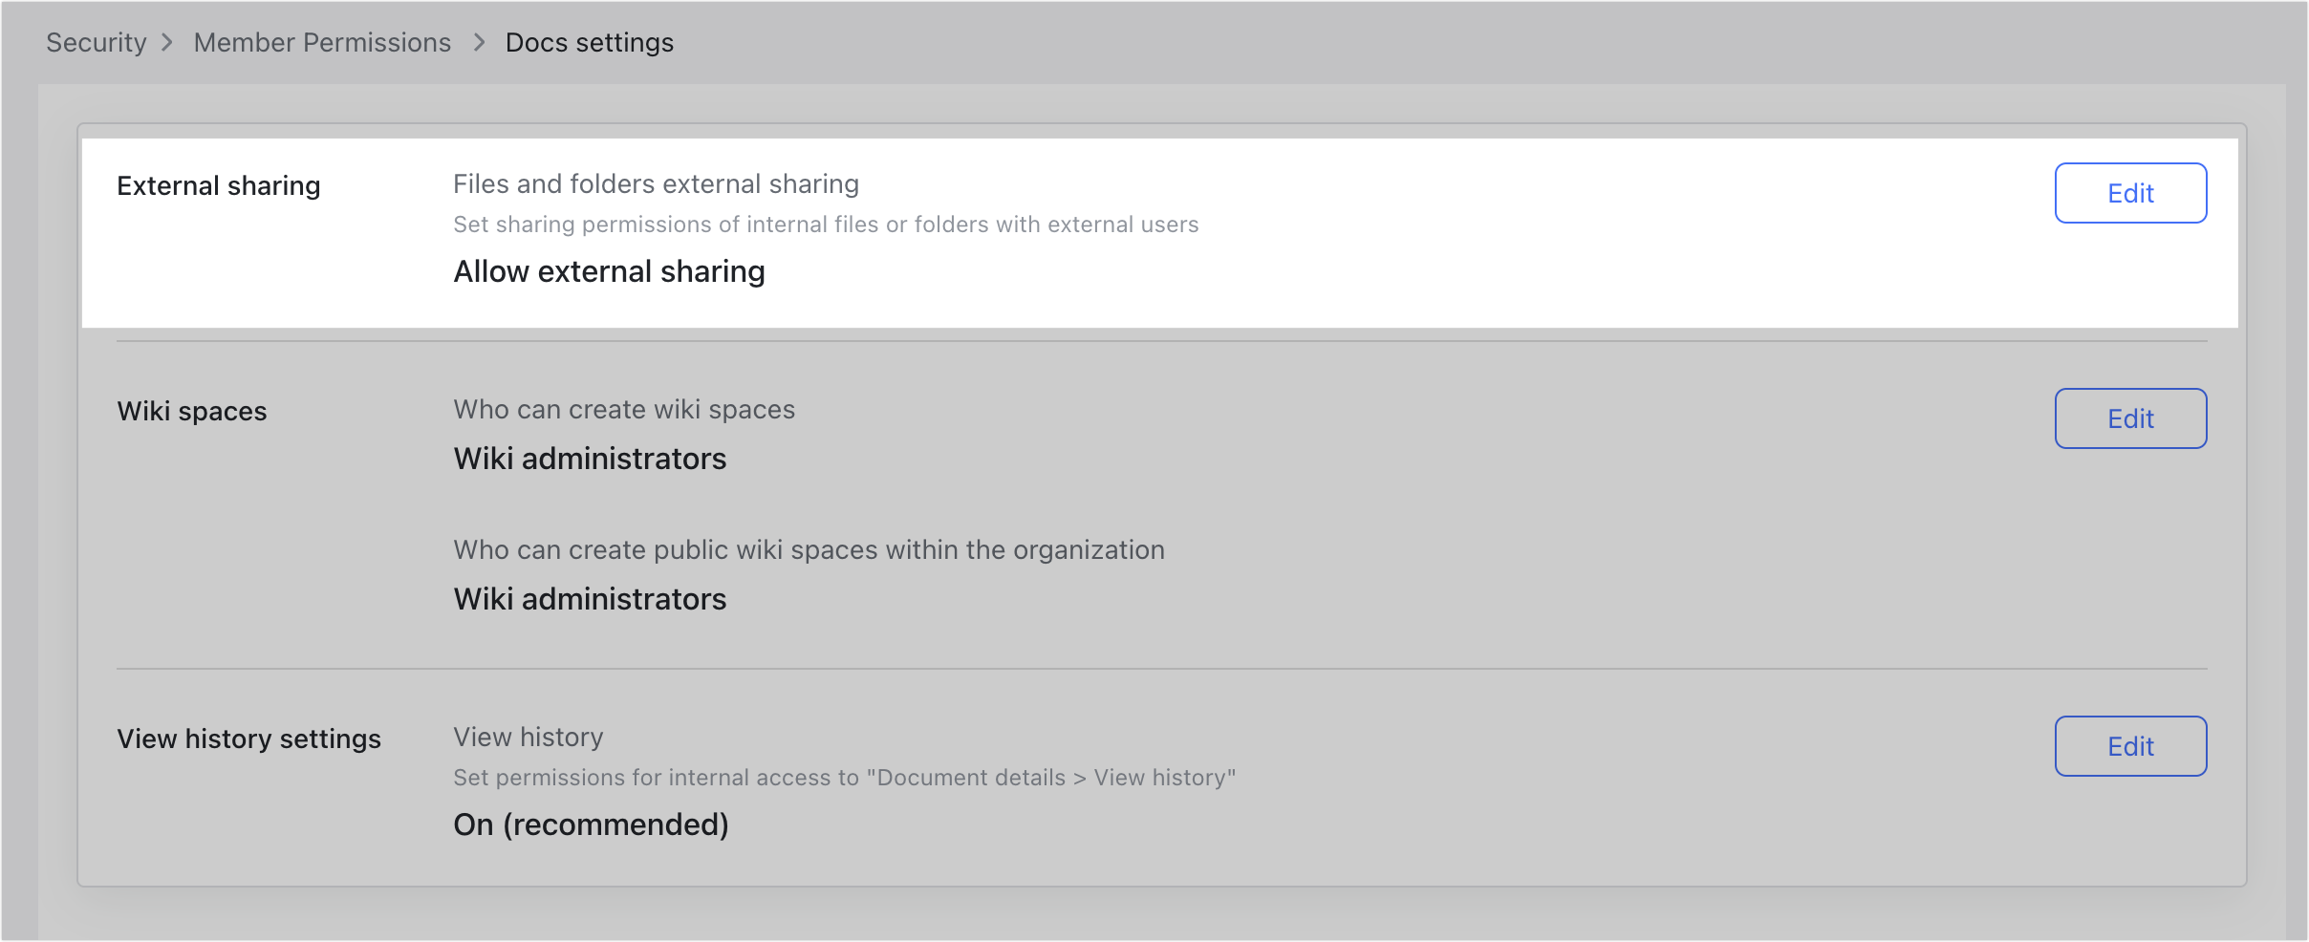Click Wiki administrators under who can create wiki spaces
The width and height of the screenshot is (2309, 942).
click(x=590, y=460)
